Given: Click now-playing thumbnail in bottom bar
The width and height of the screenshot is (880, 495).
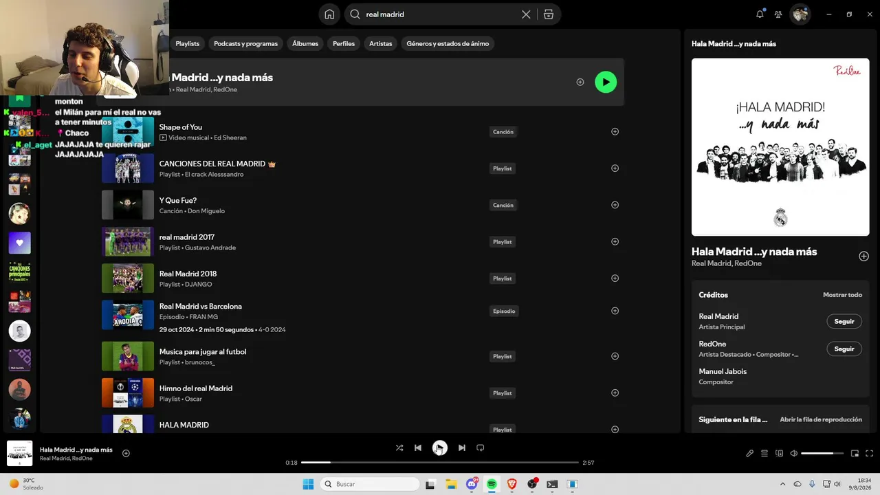Looking at the screenshot, I should [x=19, y=453].
